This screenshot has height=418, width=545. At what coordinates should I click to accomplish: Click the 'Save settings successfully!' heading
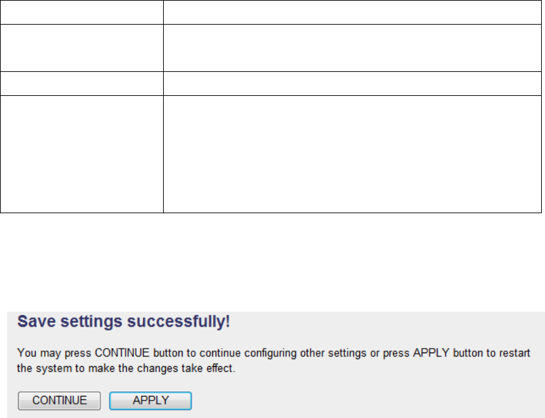pos(123,321)
